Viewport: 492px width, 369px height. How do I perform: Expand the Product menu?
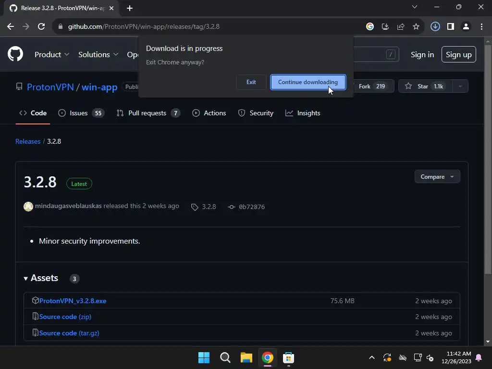point(52,55)
